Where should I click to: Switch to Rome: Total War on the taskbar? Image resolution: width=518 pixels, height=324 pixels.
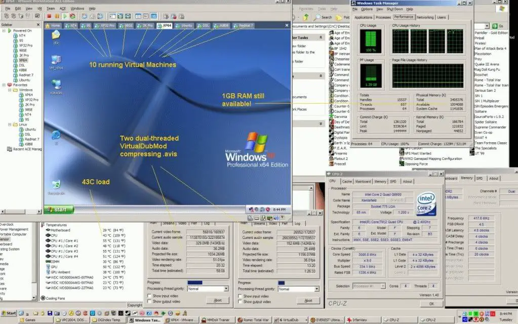(253, 320)
